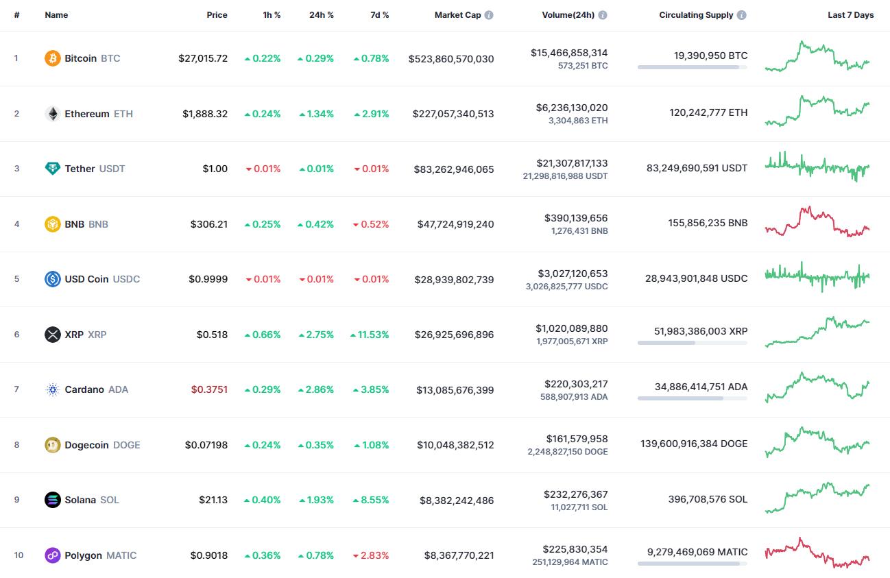
Task: Click XRP's circulating supply progress bar
Action: (692, 344)
